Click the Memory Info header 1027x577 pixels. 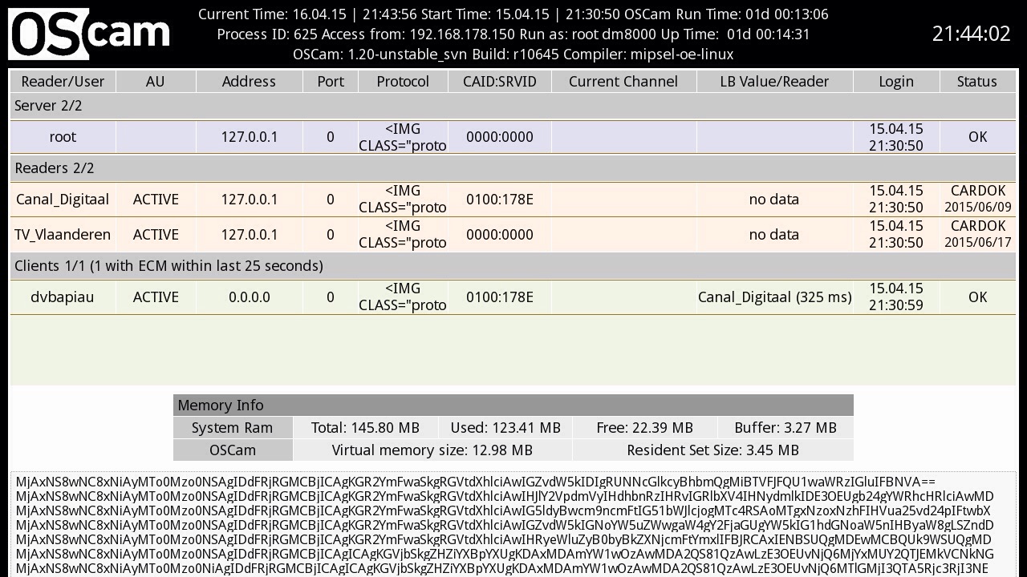tap(513, 406)
